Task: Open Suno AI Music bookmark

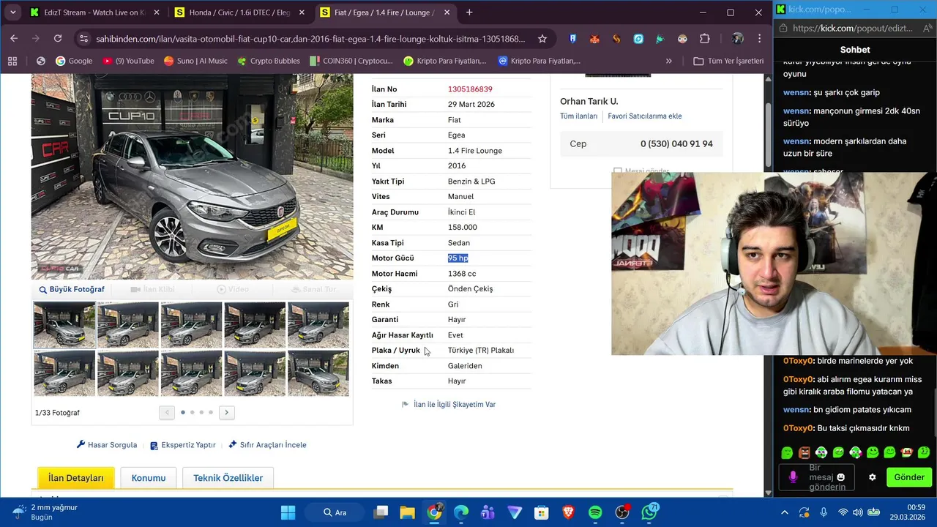Action: pos(195,61)
